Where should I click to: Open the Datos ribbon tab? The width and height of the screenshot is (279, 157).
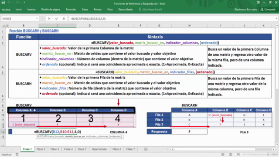coord(85,10)
